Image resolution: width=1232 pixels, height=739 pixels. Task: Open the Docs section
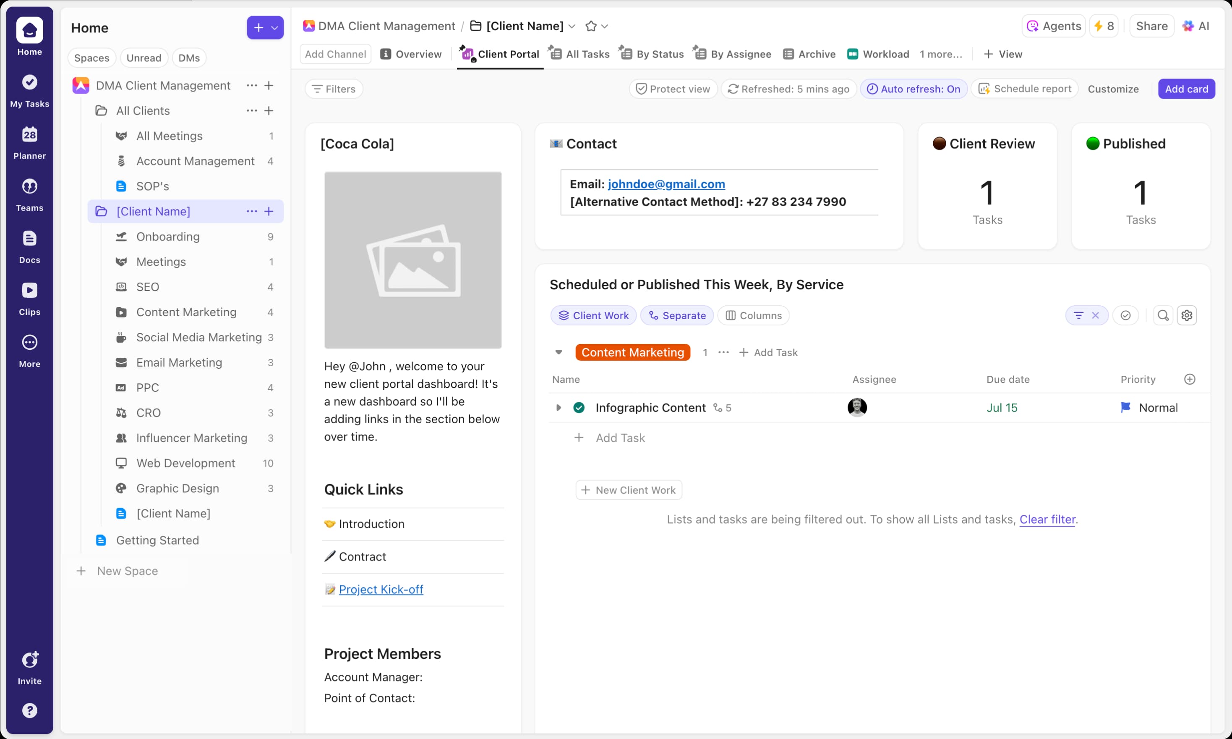coord(29,246)
